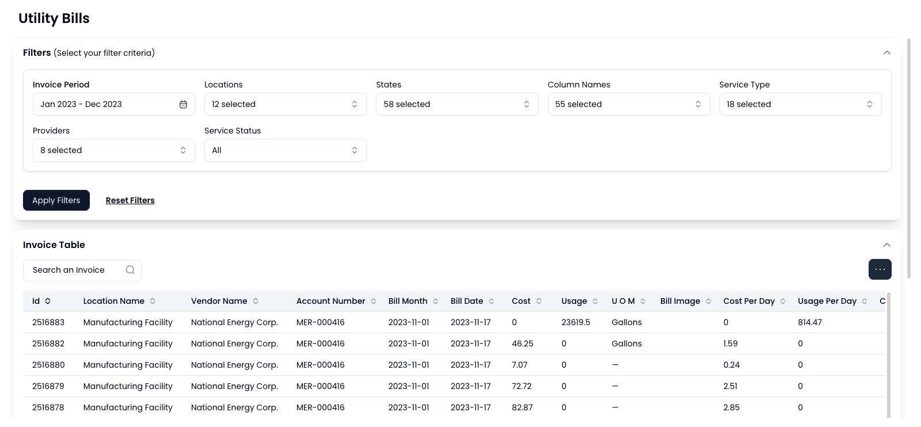Screen dimensions: 921x427
Task: Open the States dropdown
Action: click(457, 104)
